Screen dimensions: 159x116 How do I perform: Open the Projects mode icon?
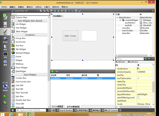click(x=5, y=47)
